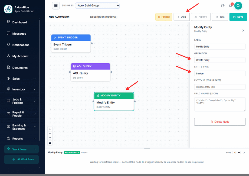Toggle the hamburger menu button
The width and height of the screenshot is (249, 176).
[x=56, y=6]
